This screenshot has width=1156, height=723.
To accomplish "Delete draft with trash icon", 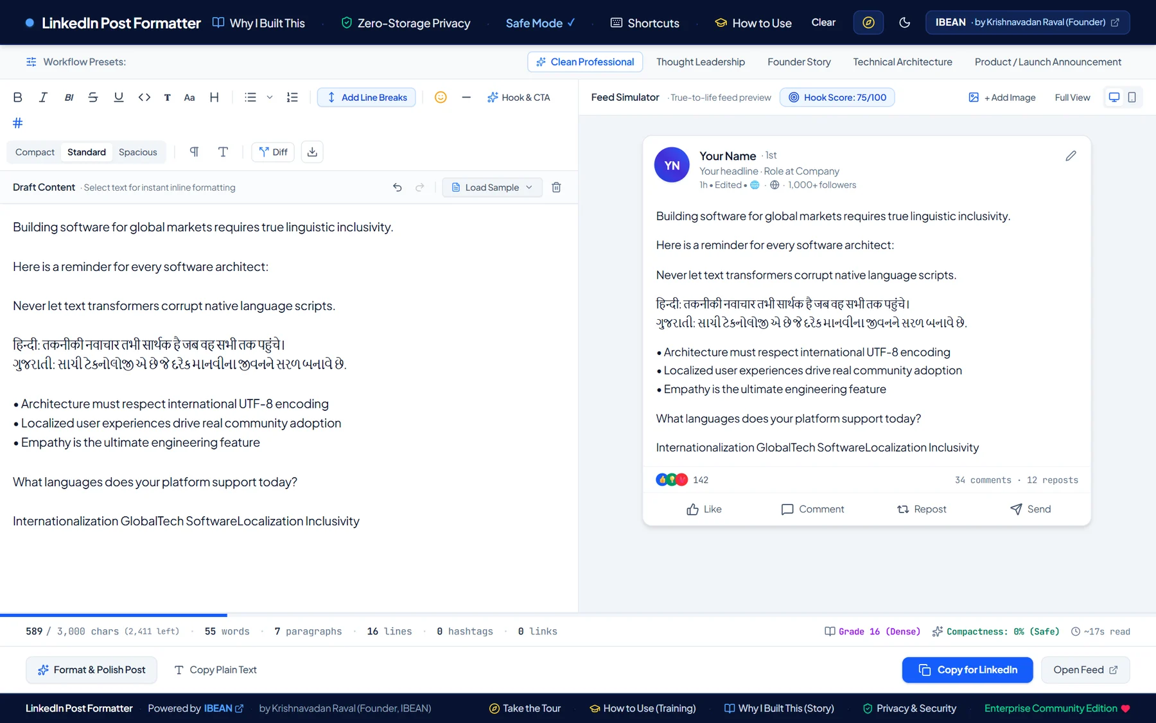I will (556, 187).
